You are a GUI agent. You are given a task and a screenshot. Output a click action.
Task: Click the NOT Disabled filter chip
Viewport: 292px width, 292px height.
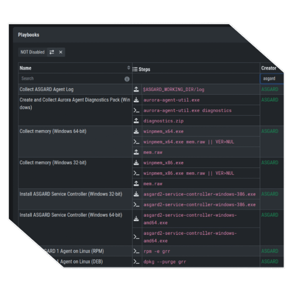(x=33, y=52)
